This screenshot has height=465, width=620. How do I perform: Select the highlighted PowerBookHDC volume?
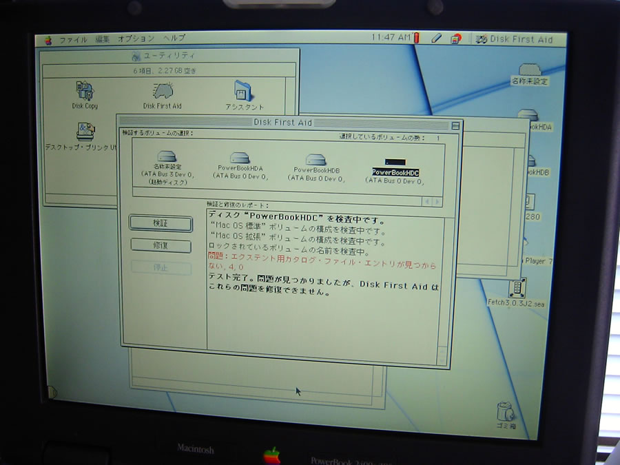(x=395, y=171)
